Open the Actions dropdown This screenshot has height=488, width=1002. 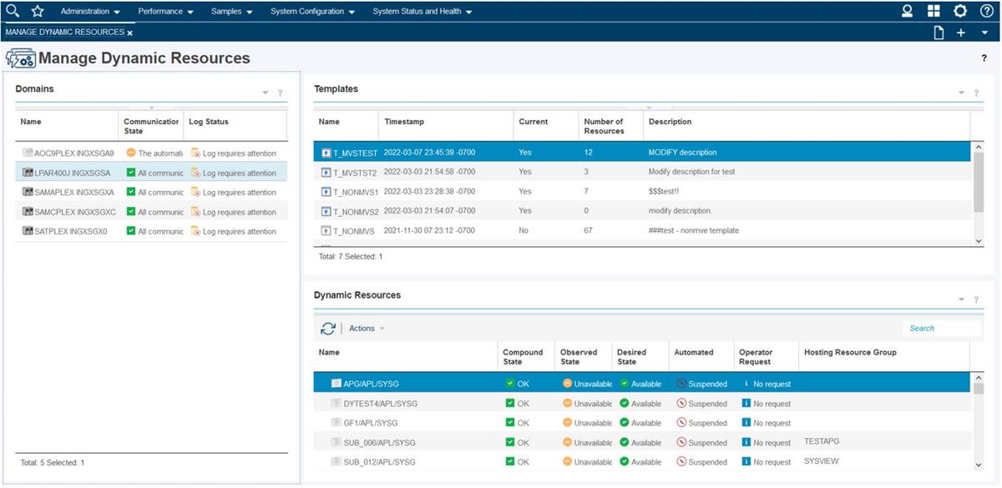click(365, 328)
